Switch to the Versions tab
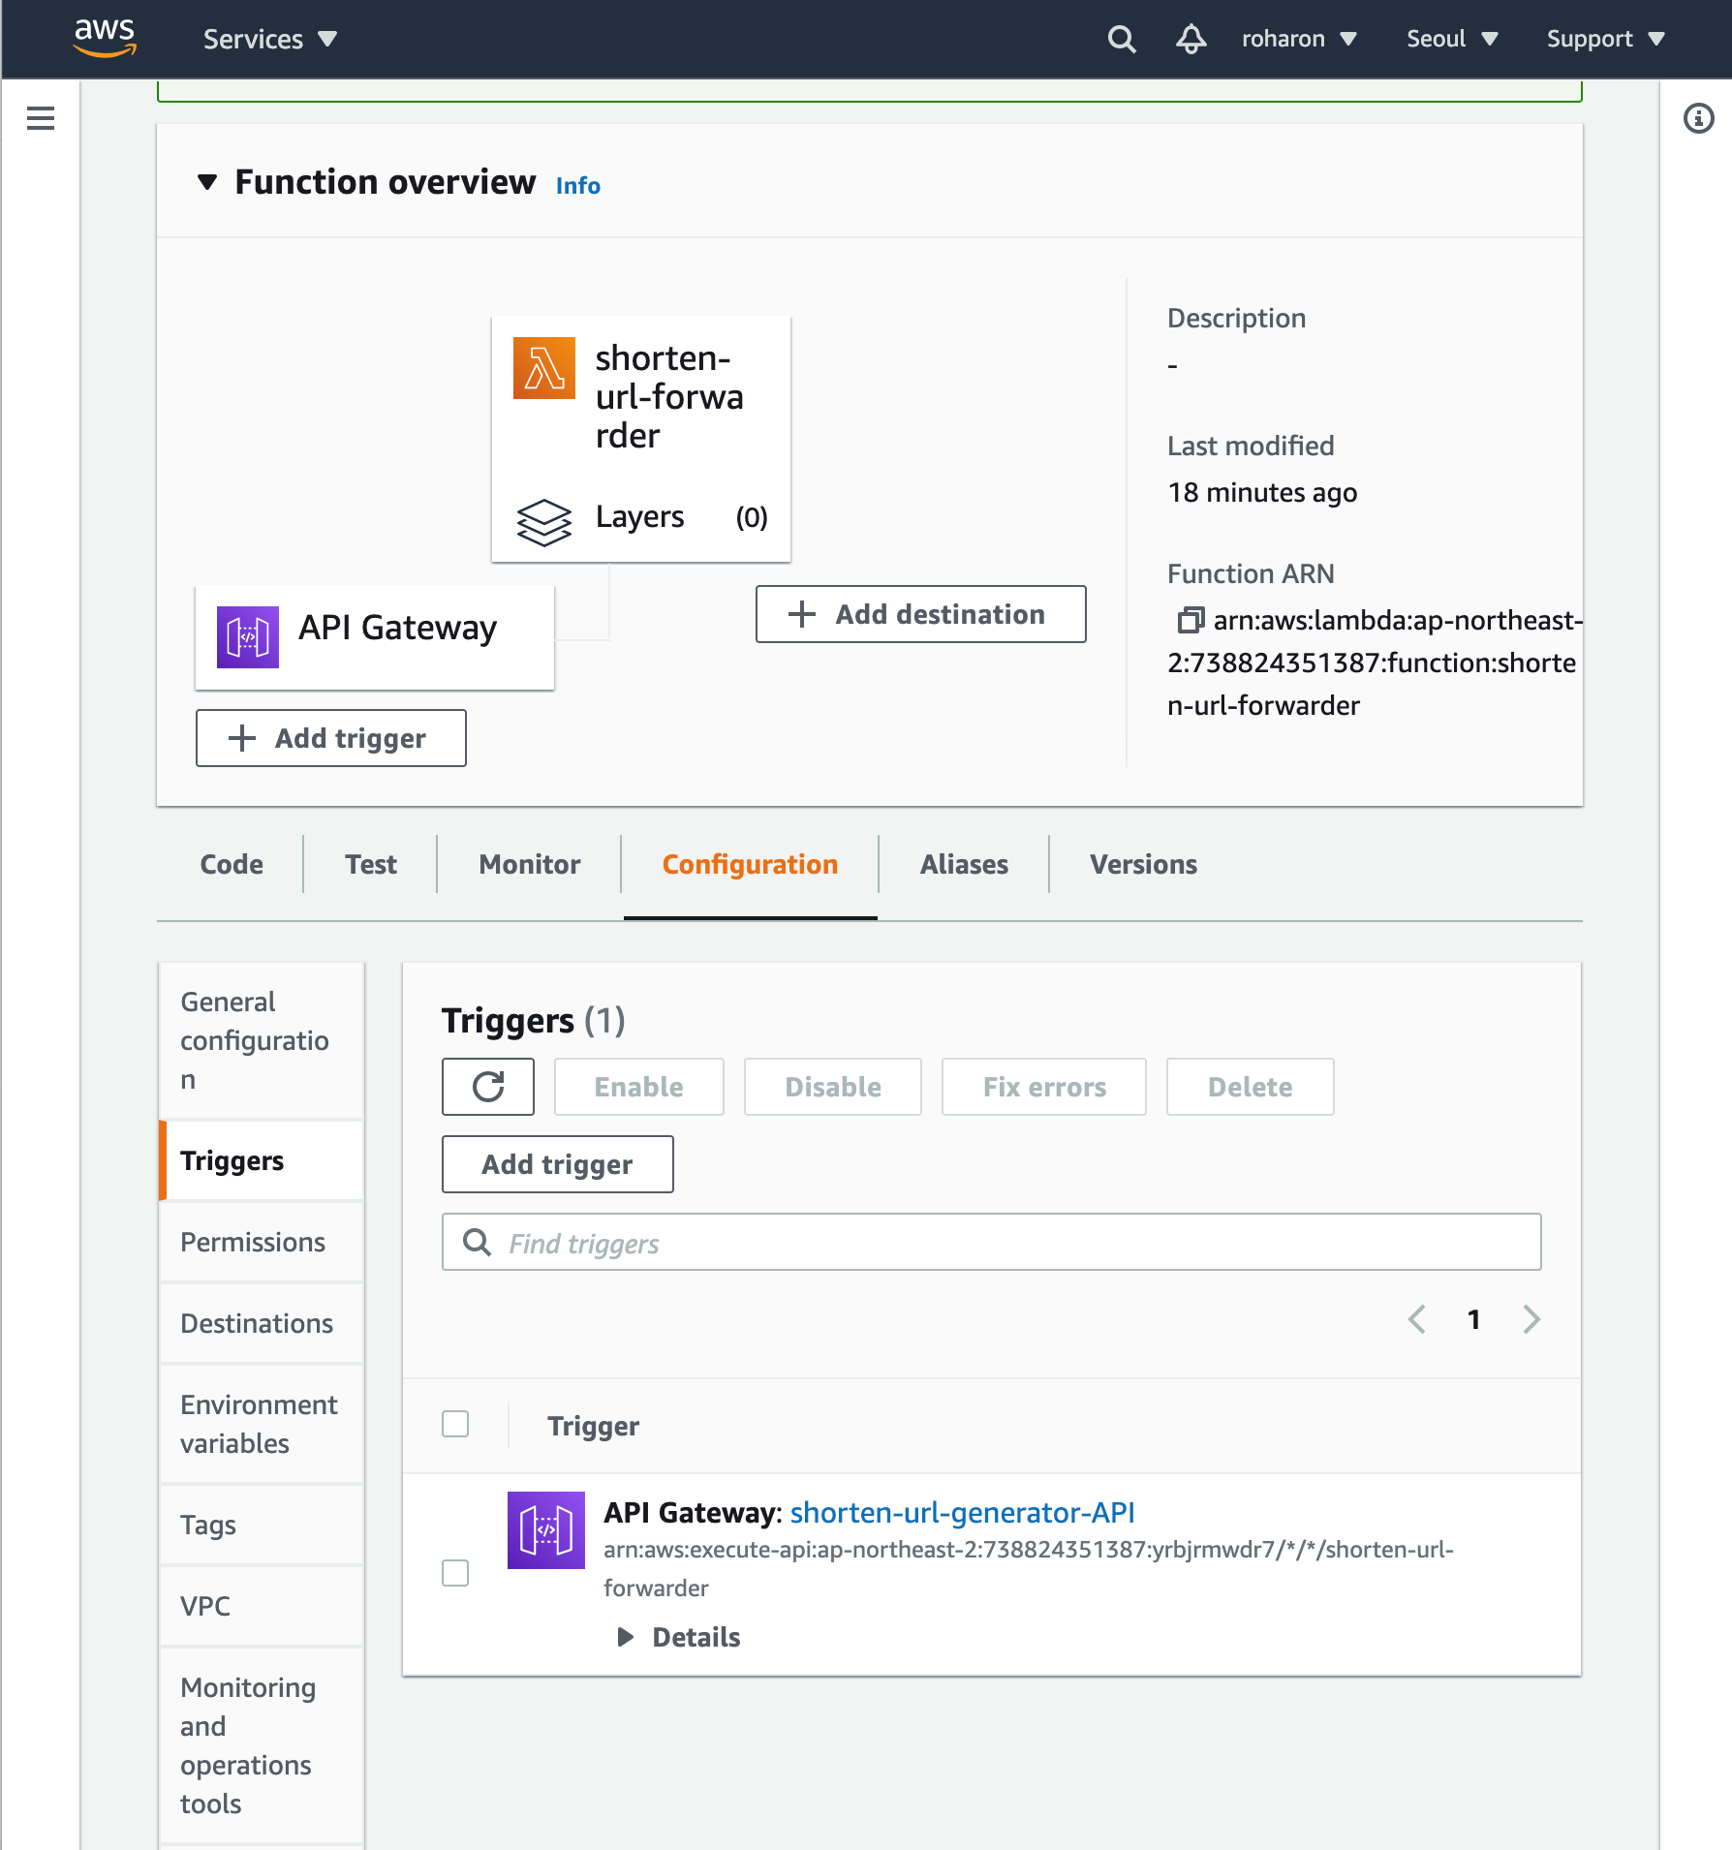Image resolution: width=1732 pixels, height=1850 pixels. [x=1143, y=864]
